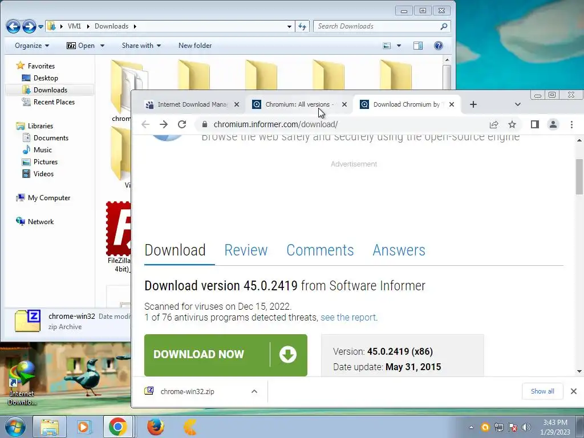Click the site lock icon
The height and width of the screenshot is (438, 584).
click(205, 124)
